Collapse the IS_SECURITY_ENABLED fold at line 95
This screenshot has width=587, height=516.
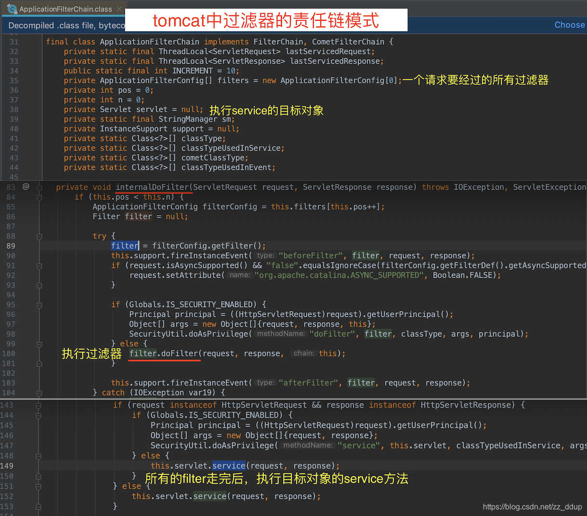tap(40, 305)
